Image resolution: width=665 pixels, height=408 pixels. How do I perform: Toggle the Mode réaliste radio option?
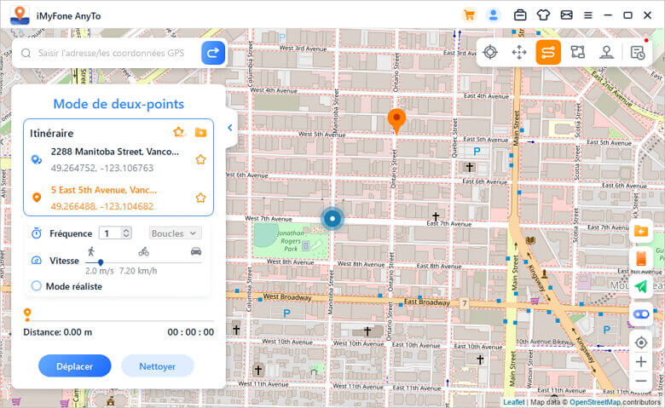coord(37,286)
